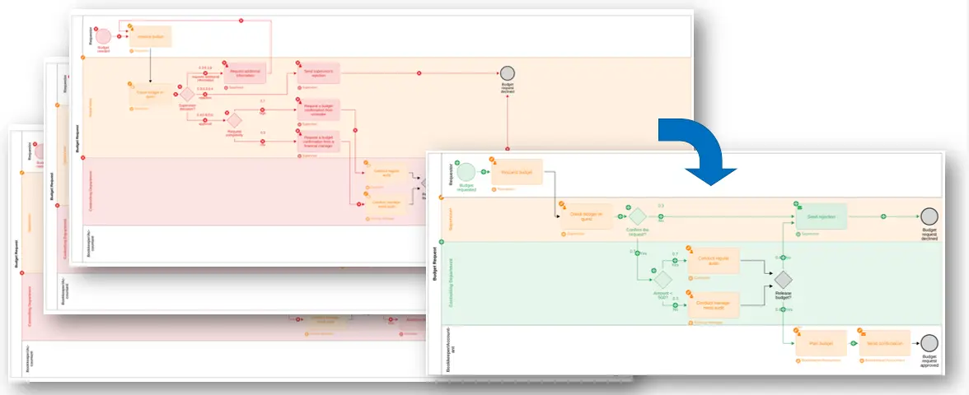Select the 'Budget request approved' end event

point(929,343)
